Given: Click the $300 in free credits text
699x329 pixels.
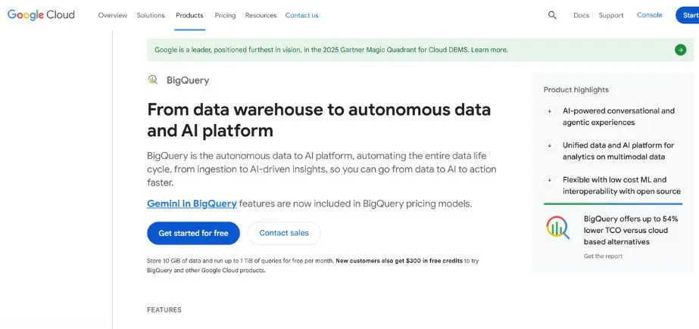Looking at the screenshot, I should click(x=434, y=261).
